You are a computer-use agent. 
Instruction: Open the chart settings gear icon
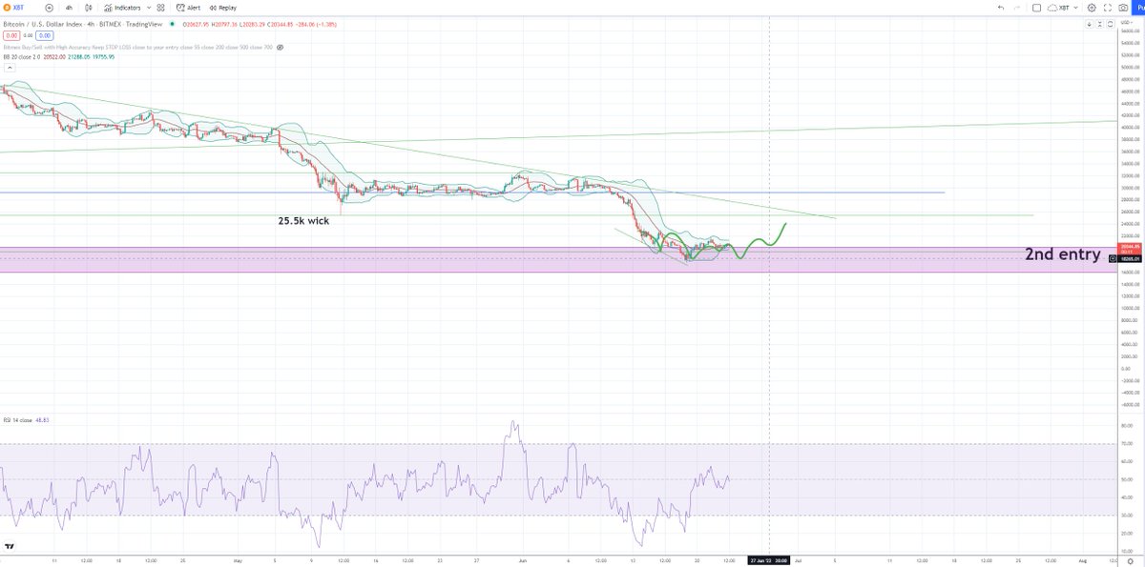pyautogui.click(x=1092, y=8)
